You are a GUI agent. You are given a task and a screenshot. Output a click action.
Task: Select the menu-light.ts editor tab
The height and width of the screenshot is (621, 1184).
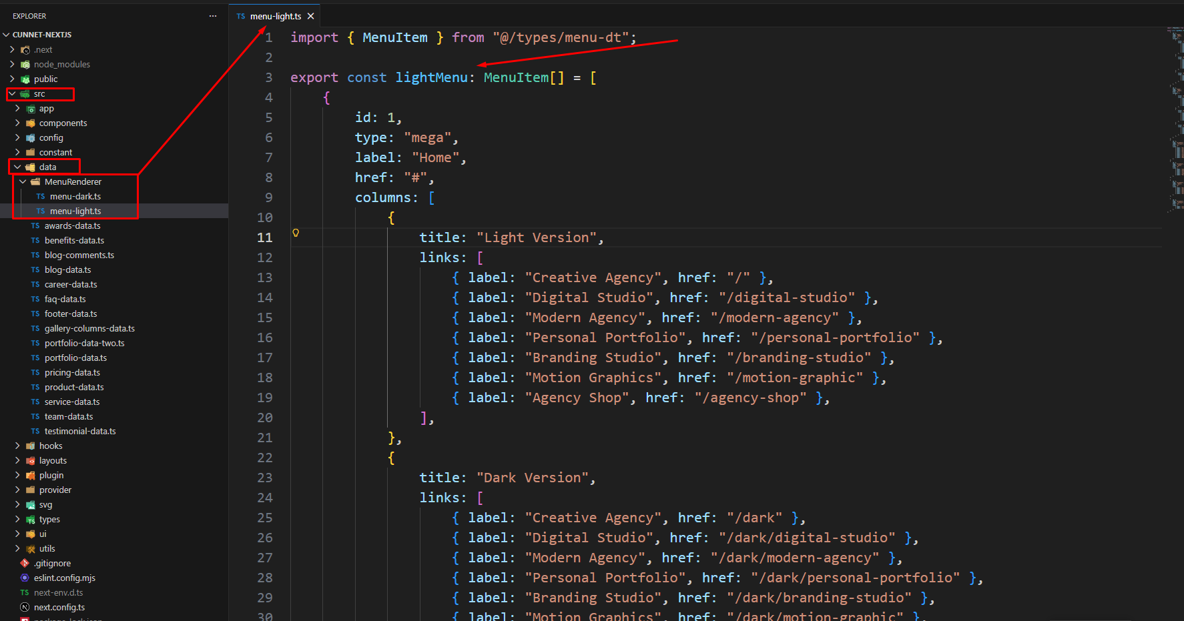pos(274,15)
